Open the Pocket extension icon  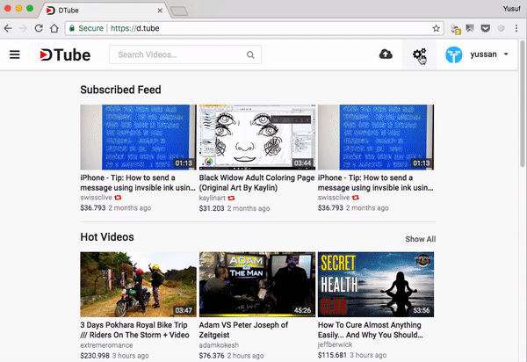pyautogui.click(x=486, y=28)
